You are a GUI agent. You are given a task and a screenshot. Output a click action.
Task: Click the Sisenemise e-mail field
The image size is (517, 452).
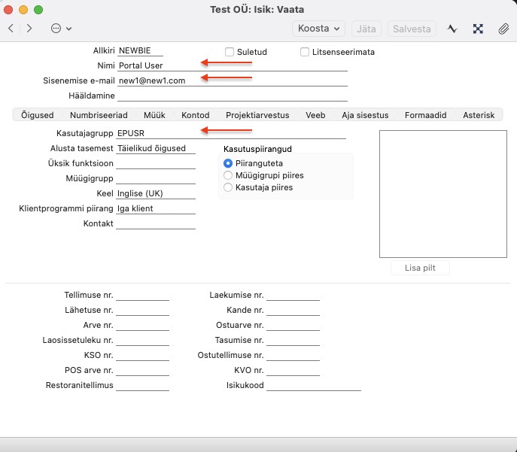coord(233,80)
